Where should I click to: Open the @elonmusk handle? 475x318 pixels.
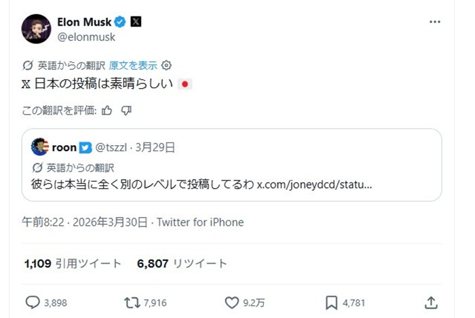point(86,37)
